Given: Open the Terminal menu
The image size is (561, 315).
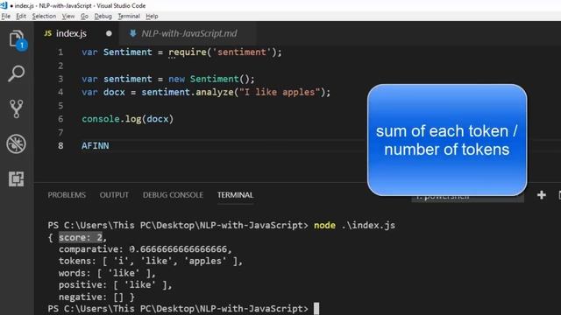Looking at the screenshot, I should pos(129,17).
